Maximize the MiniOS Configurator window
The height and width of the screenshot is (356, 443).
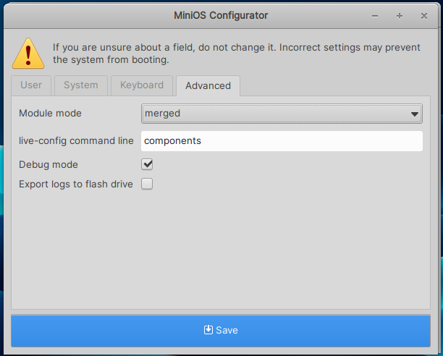[x=399, y=15]
